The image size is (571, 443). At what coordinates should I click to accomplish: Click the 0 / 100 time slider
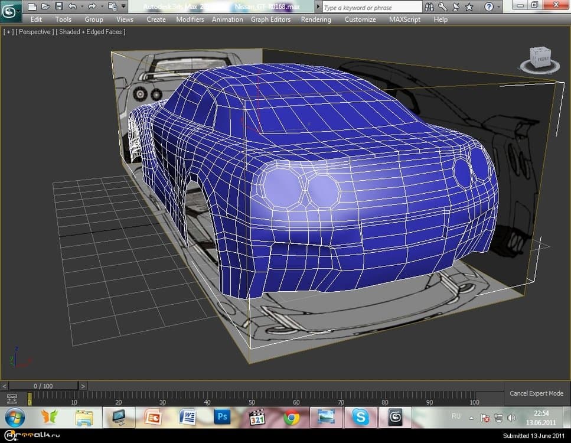(x=43, y=386)
